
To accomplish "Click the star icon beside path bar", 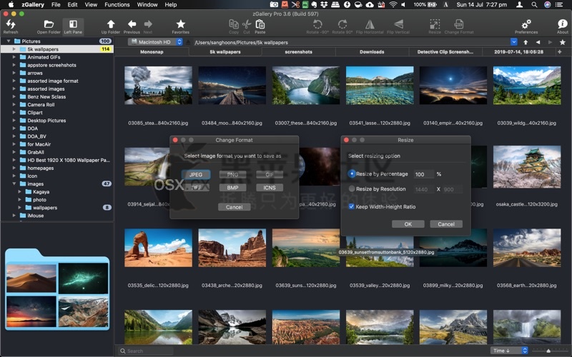I will pos(563,42).
